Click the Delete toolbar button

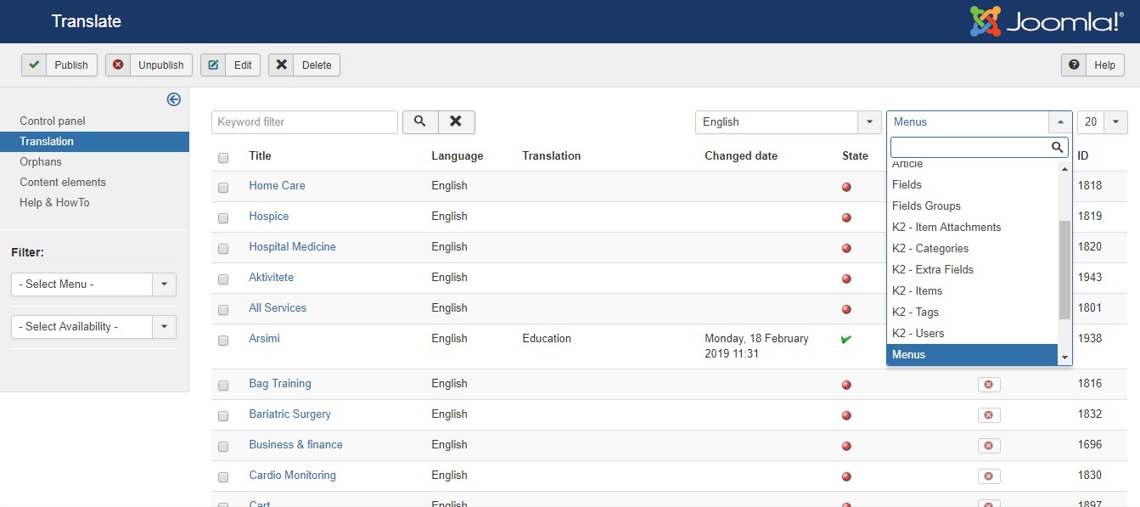(304, 65)
